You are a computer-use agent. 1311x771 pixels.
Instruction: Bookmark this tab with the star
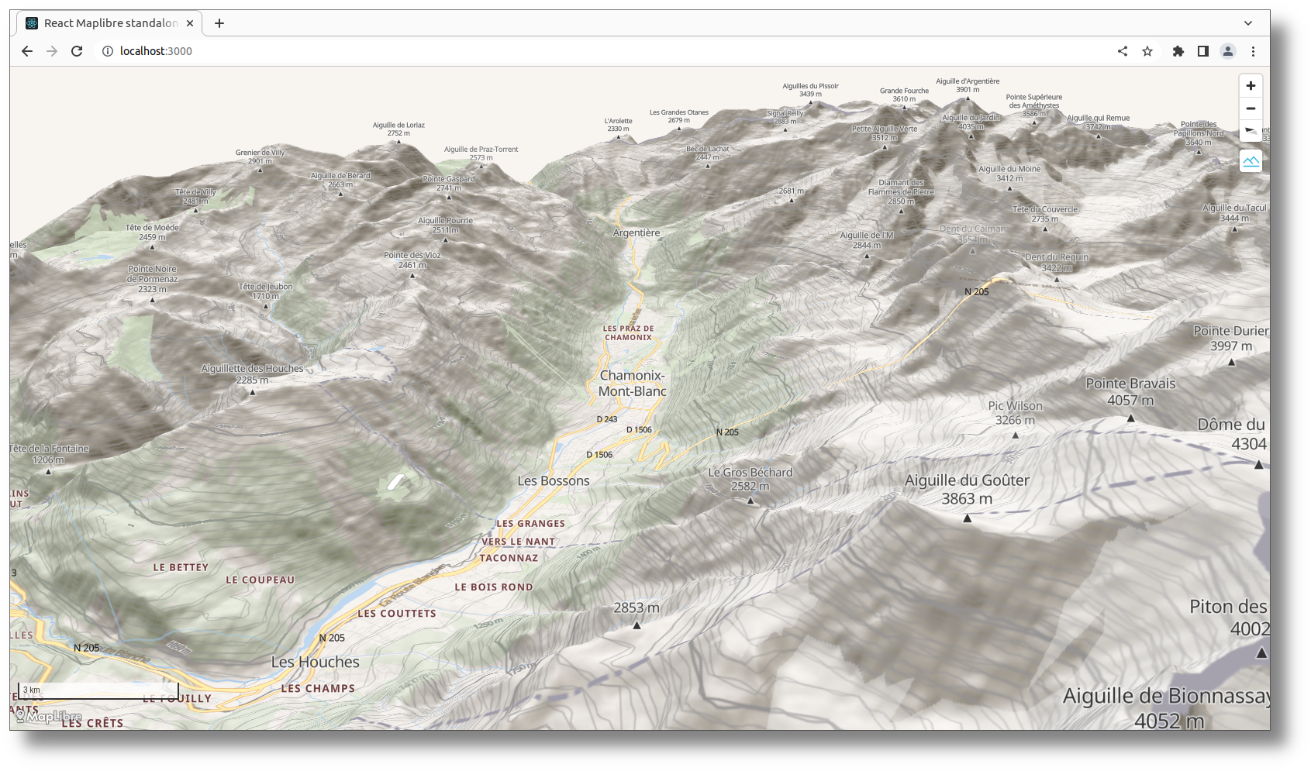click(1147, 51)
